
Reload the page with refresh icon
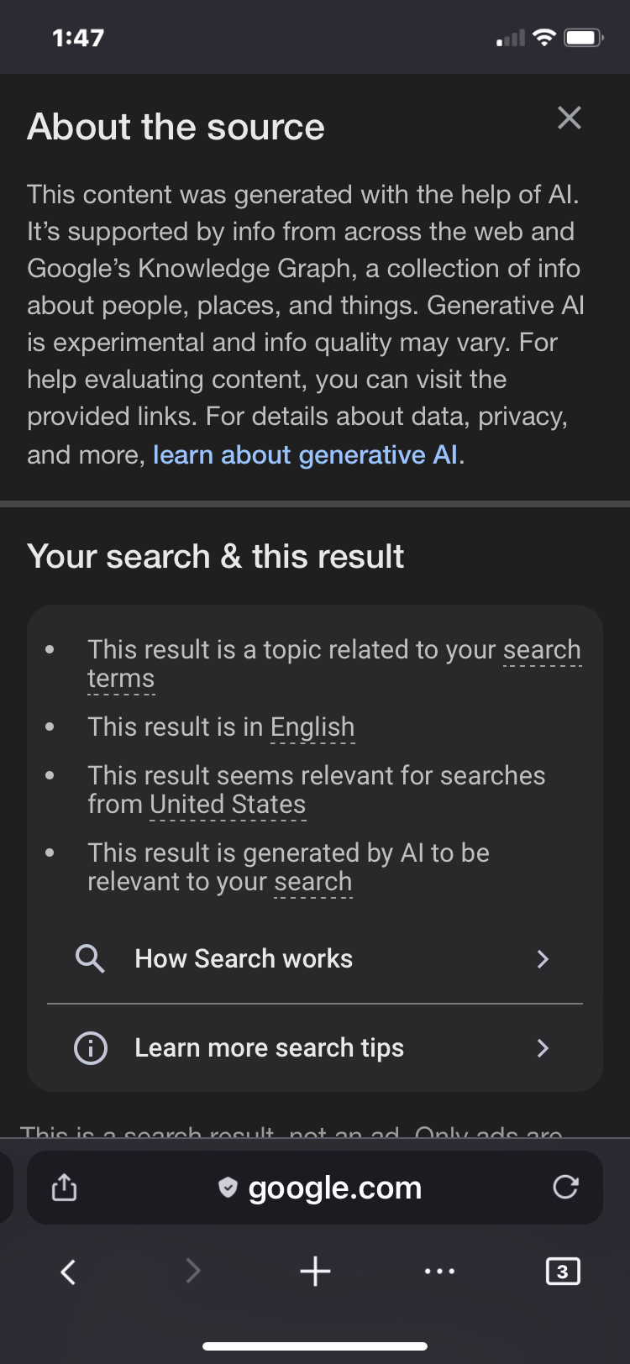click(x=565, y=1187)
